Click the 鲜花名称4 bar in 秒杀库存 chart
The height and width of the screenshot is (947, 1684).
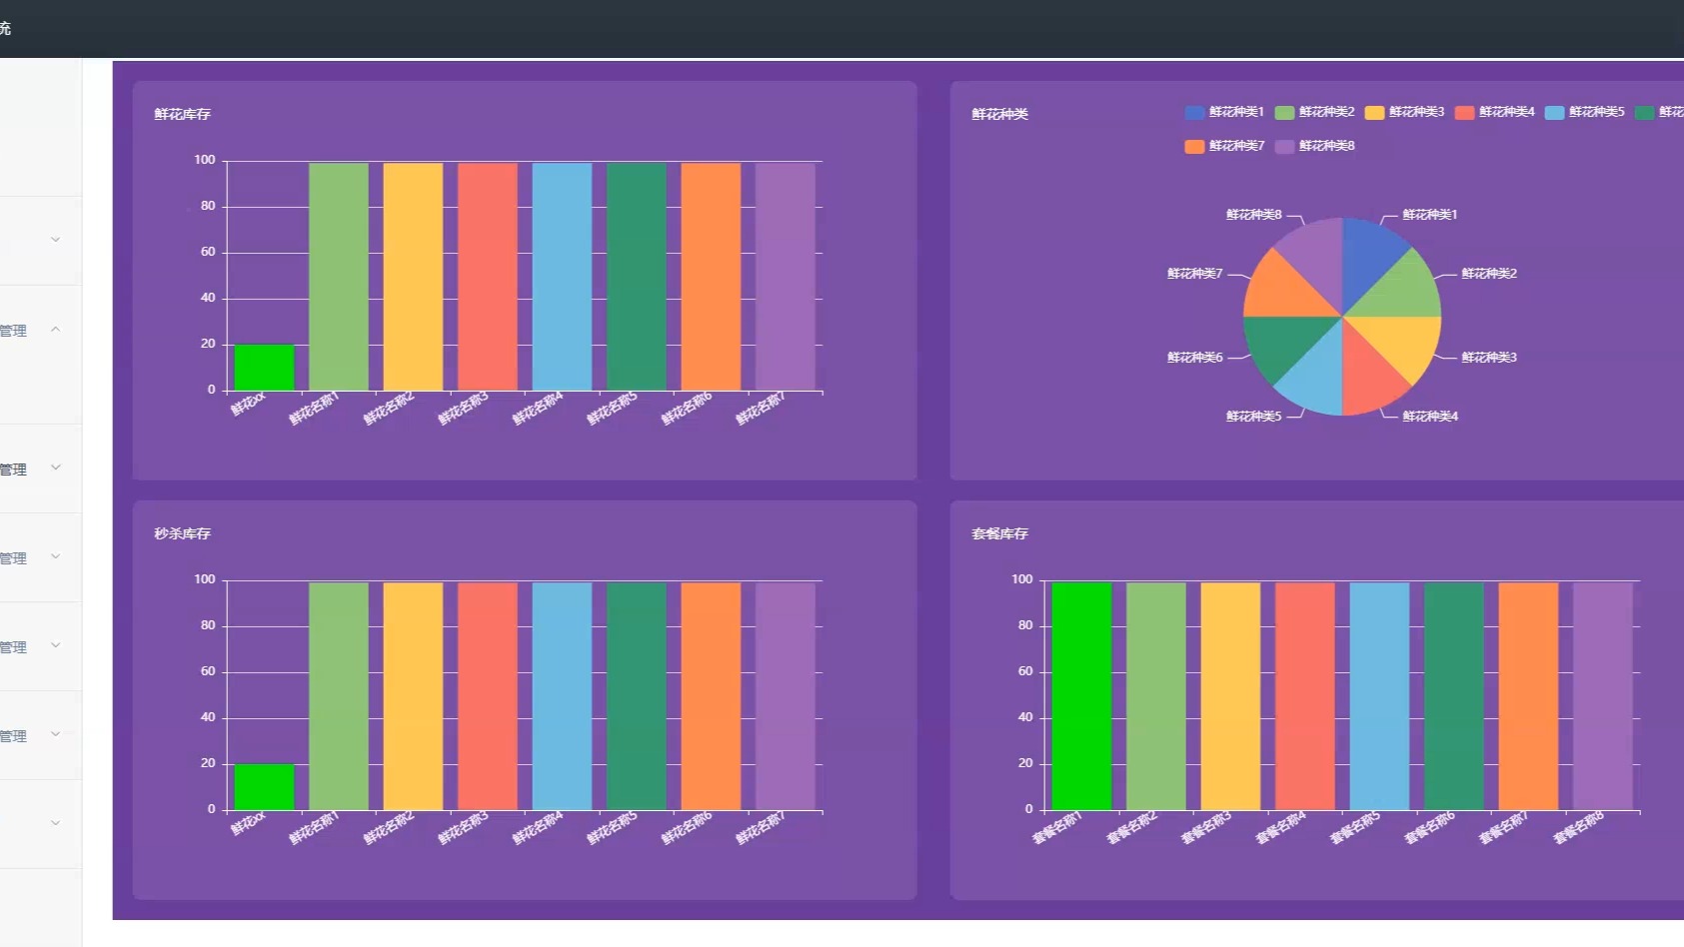562,696
